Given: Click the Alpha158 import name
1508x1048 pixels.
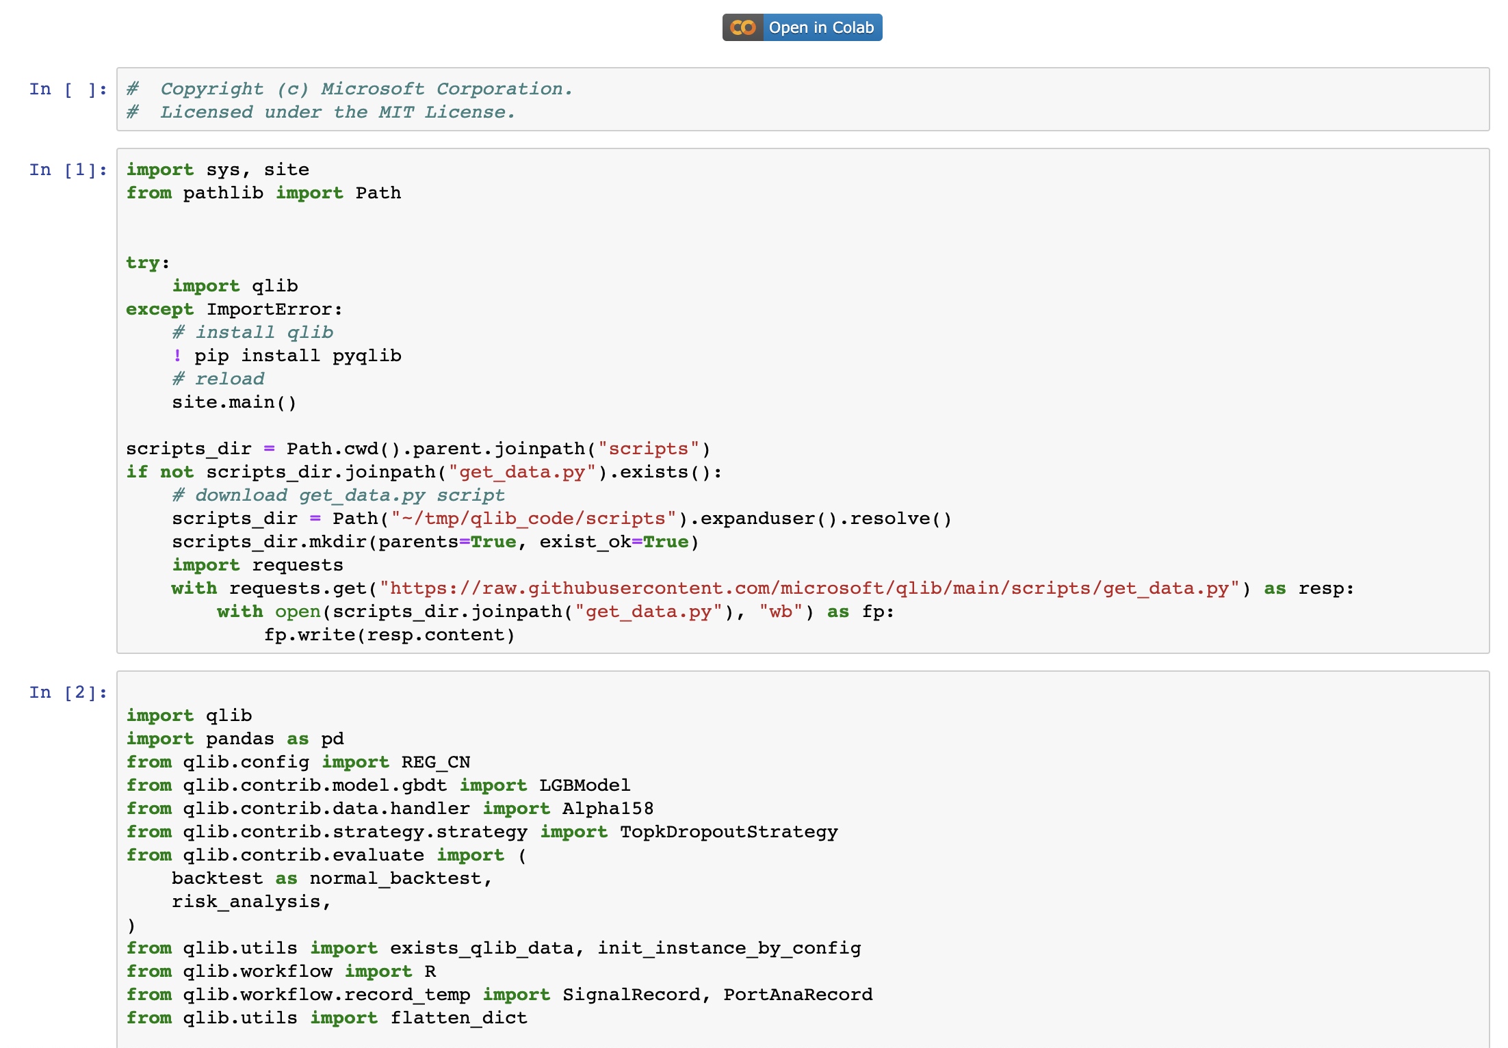Looking at the screenshot, I should [608, 809].
